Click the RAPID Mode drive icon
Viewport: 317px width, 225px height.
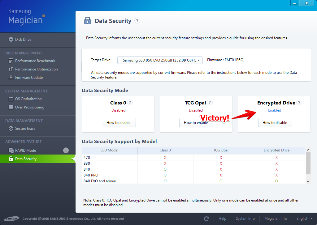11,150
